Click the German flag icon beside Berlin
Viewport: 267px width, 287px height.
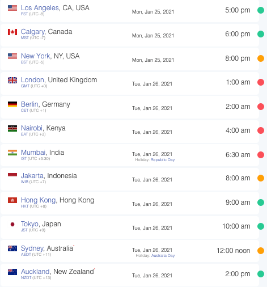pos(12,104)
